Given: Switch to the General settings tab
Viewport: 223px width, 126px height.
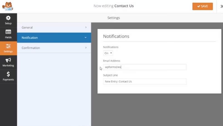Looking at the screenshot, I should [27, 28].
